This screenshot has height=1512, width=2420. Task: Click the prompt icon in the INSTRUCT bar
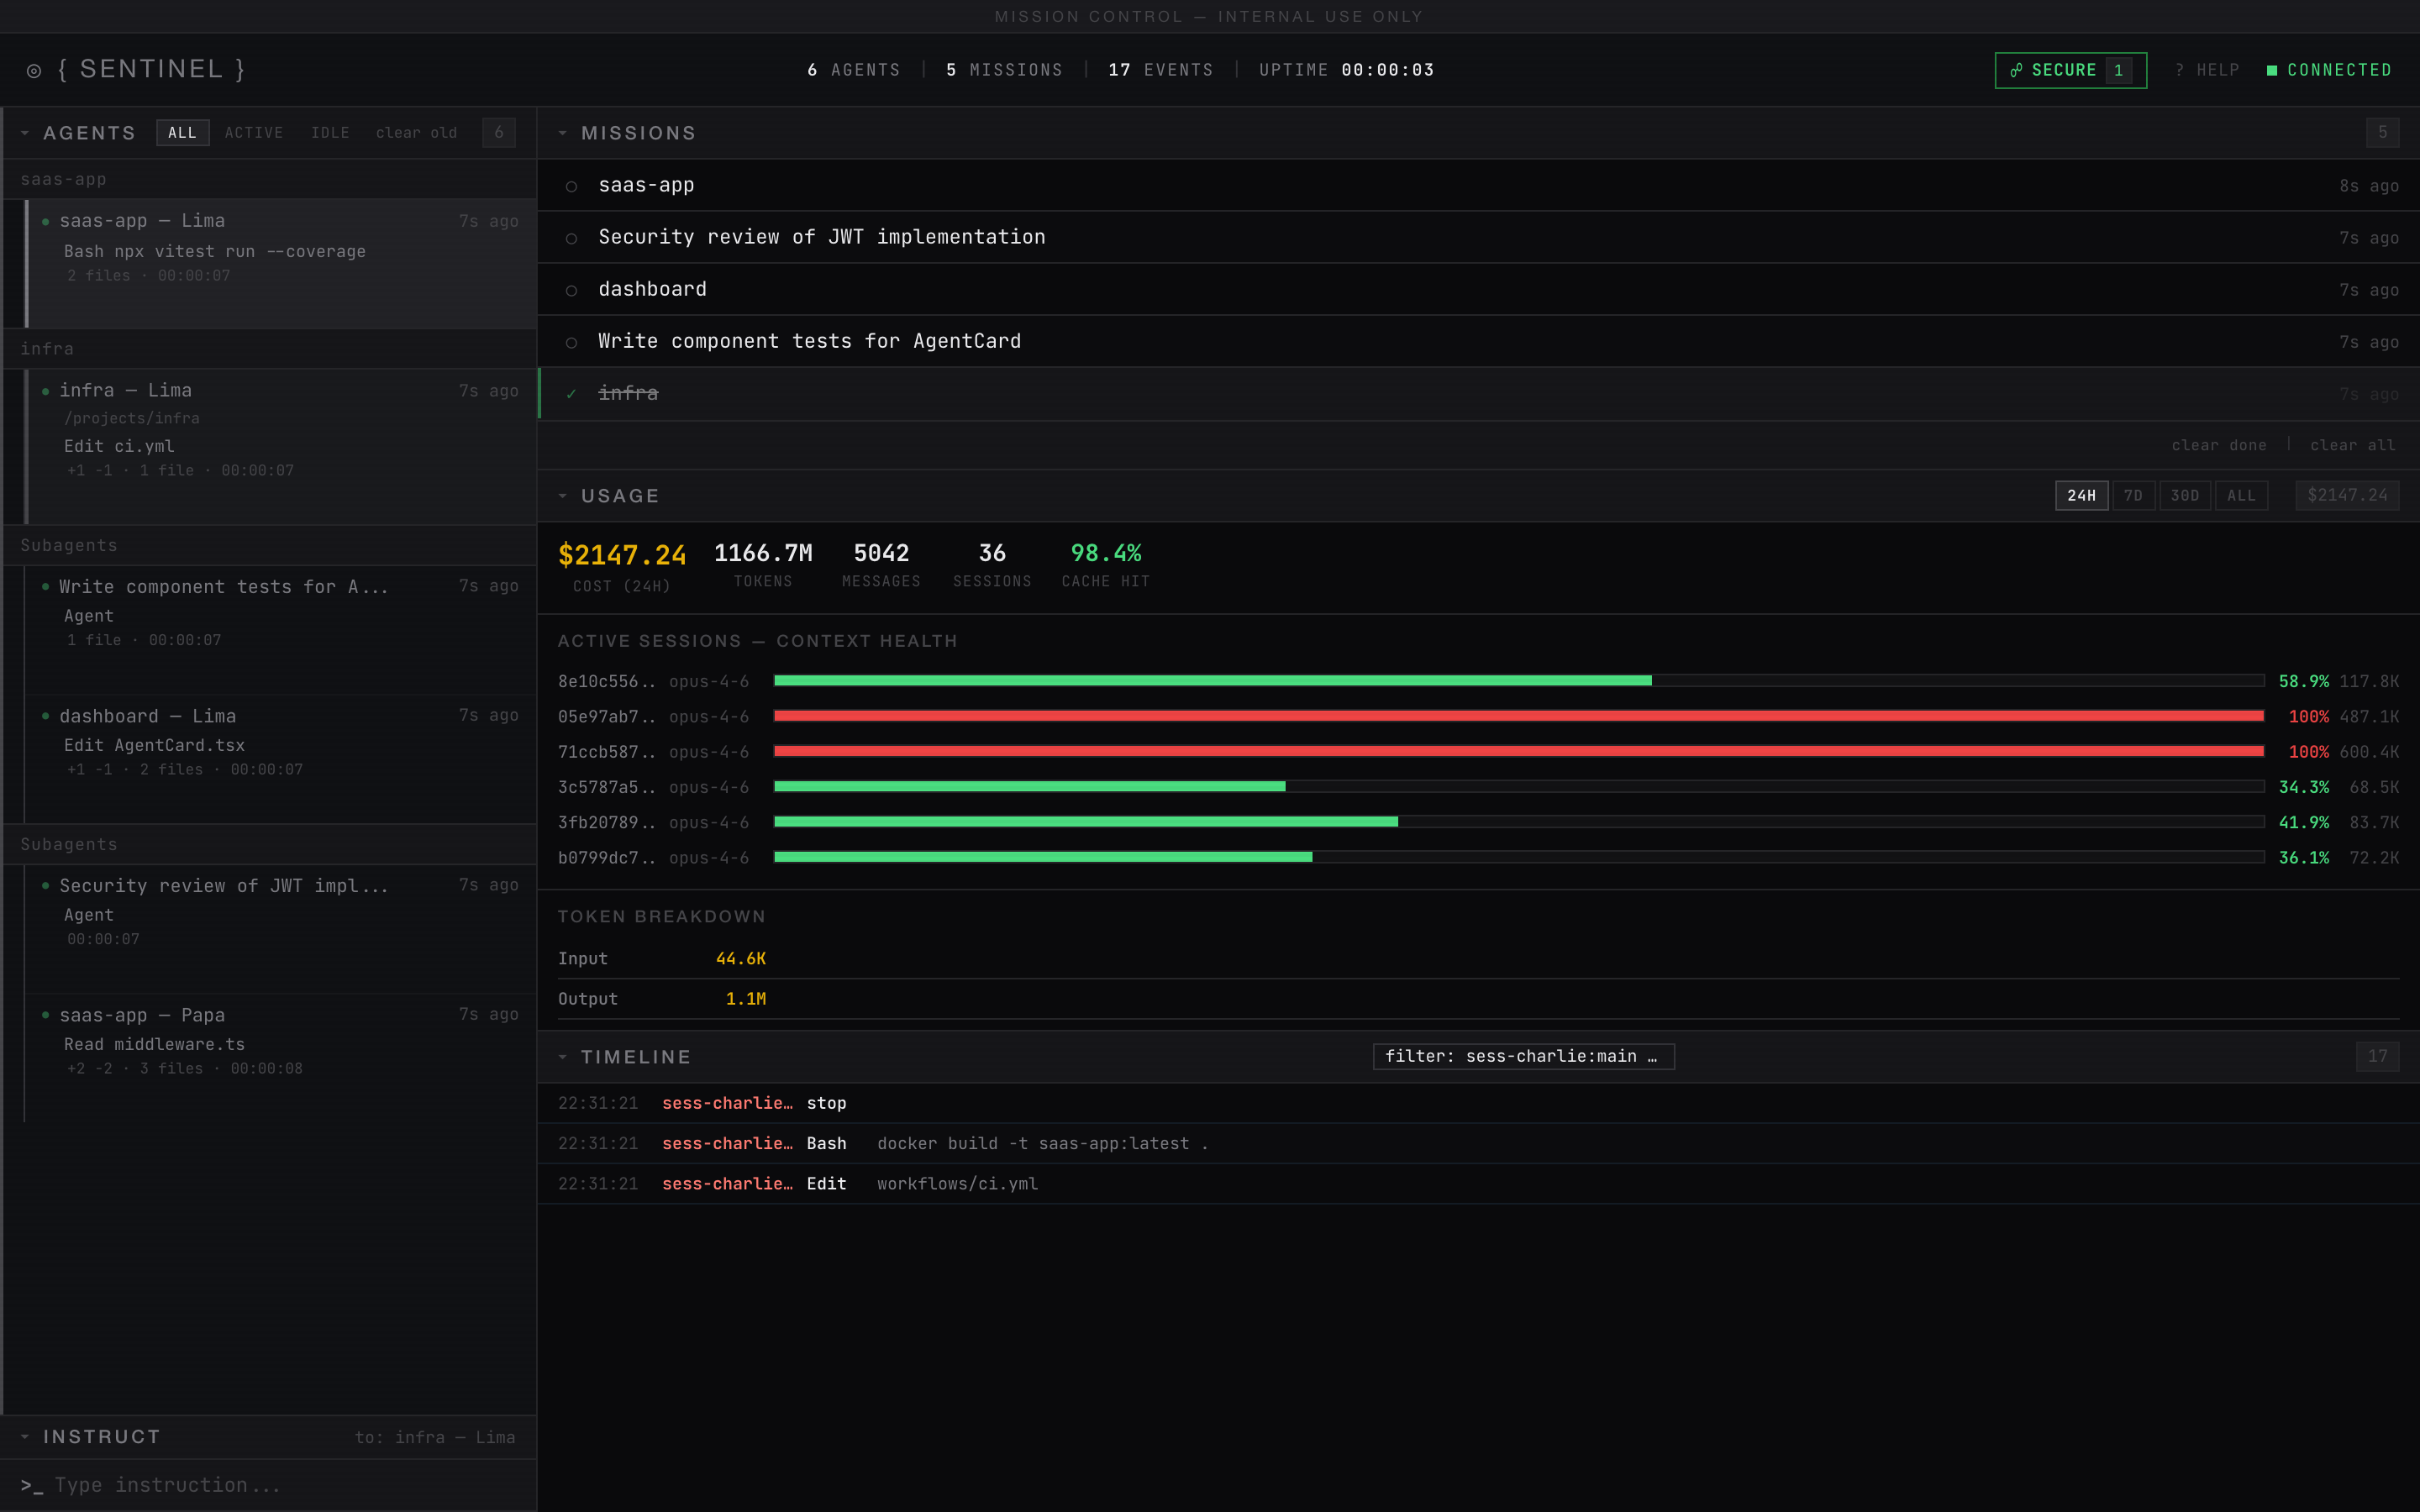pos(30,1486)
